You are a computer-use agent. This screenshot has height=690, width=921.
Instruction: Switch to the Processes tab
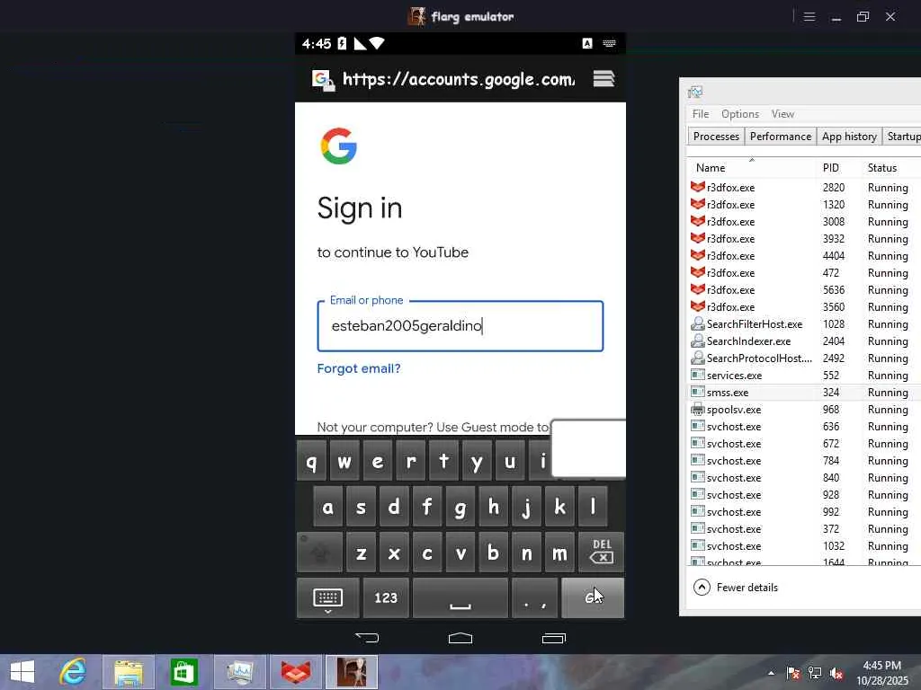[716, 137]
